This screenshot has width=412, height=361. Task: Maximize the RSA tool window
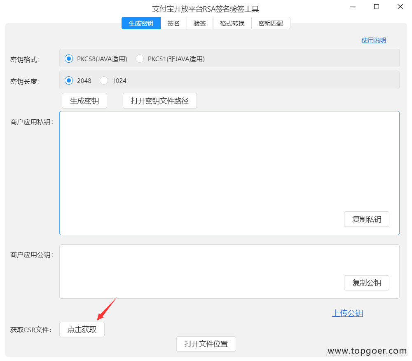(377, 7)
